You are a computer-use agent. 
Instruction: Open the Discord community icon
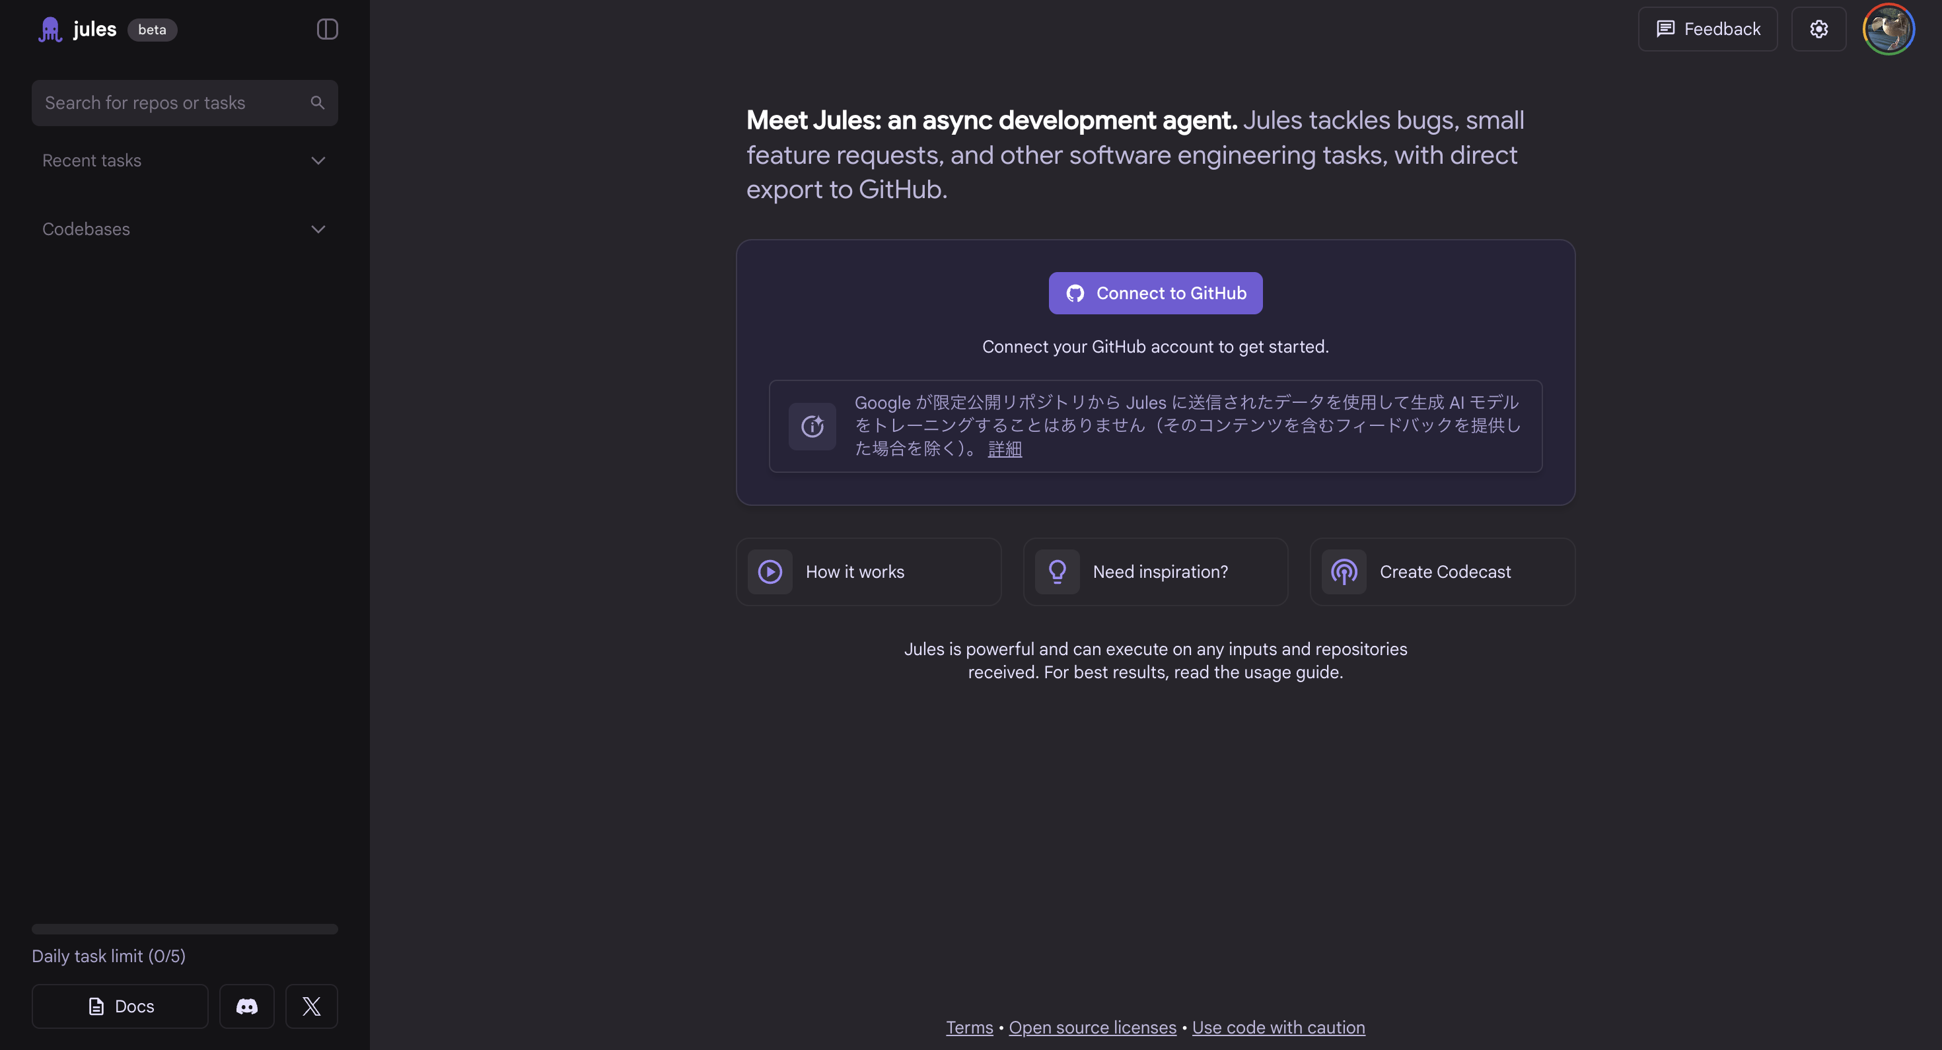[x=246, y=1006]
